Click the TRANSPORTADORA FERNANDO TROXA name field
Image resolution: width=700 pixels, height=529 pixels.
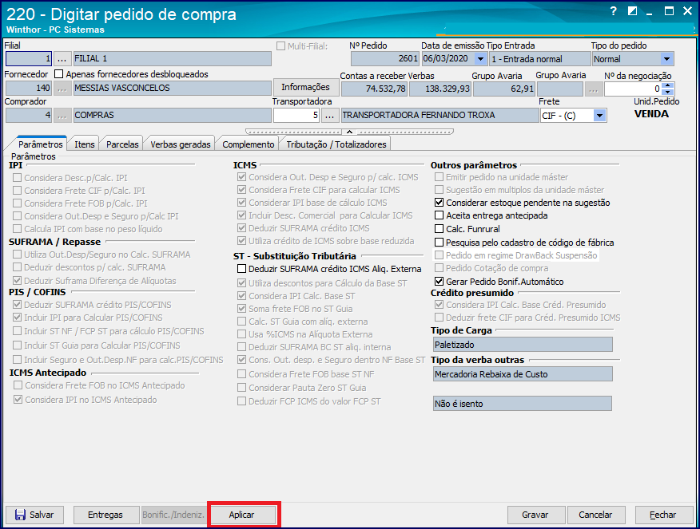click(x=439, y=116)
